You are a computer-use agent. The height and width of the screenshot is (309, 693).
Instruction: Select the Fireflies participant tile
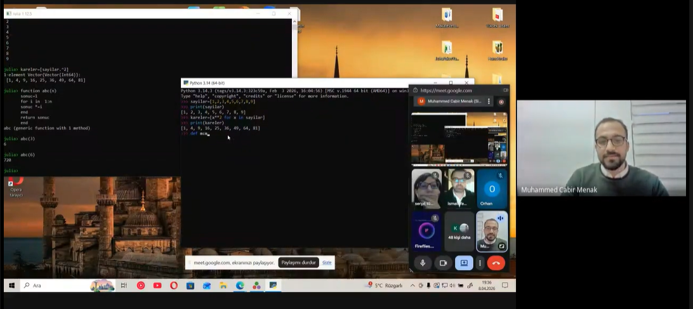[426, 231]
